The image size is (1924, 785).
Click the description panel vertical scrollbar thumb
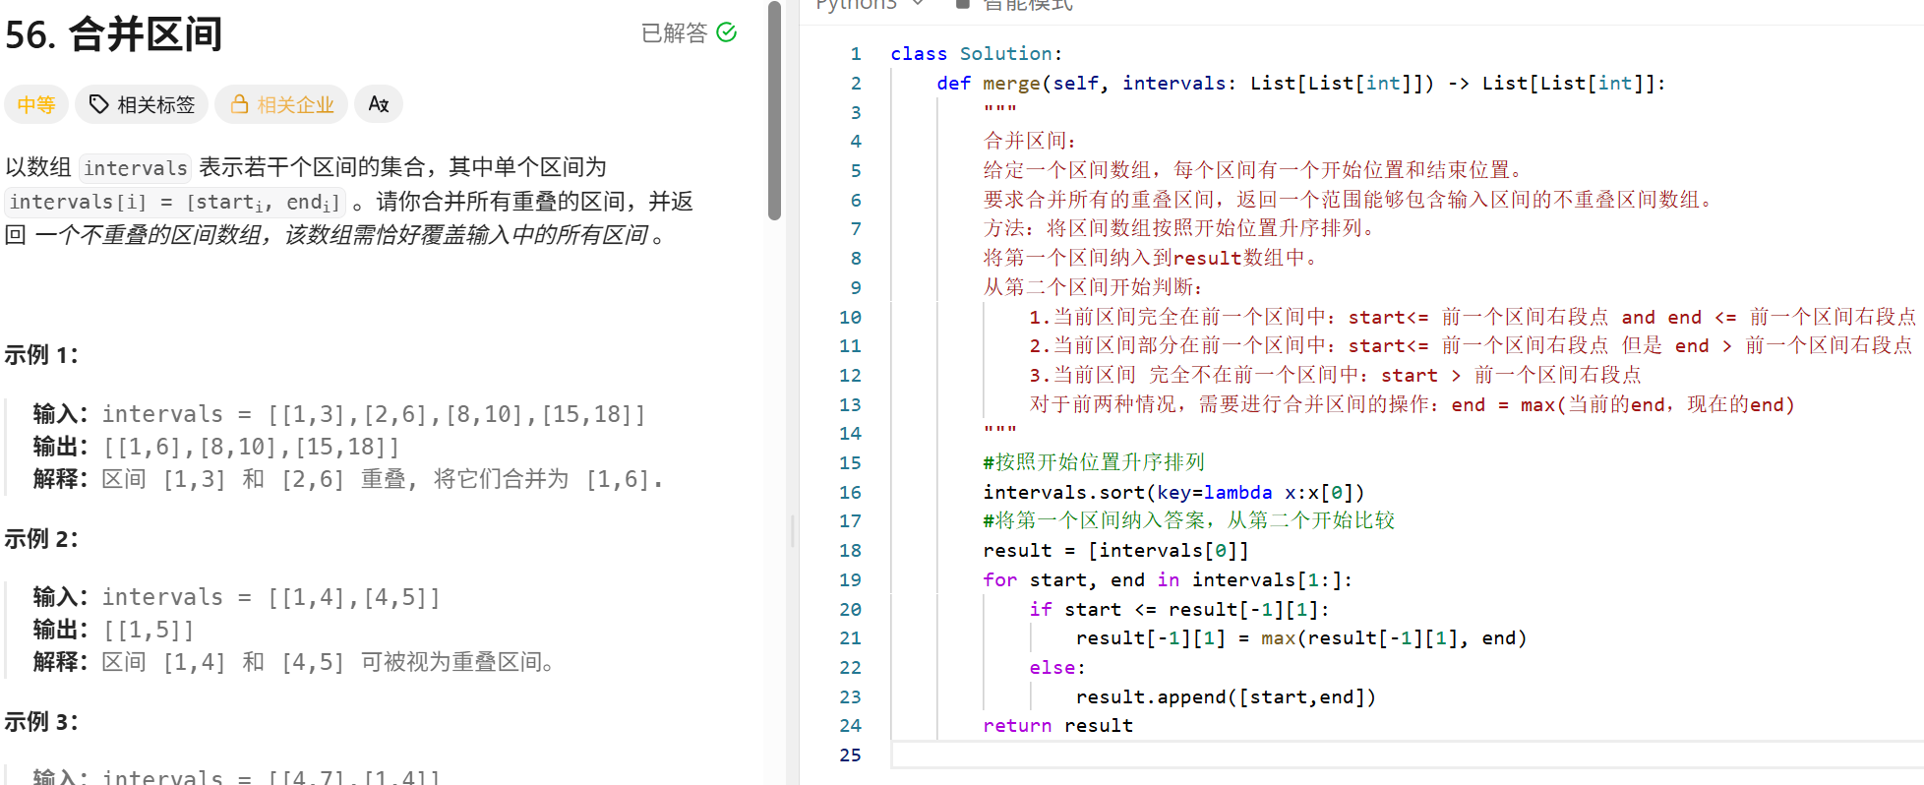[774, 110]
